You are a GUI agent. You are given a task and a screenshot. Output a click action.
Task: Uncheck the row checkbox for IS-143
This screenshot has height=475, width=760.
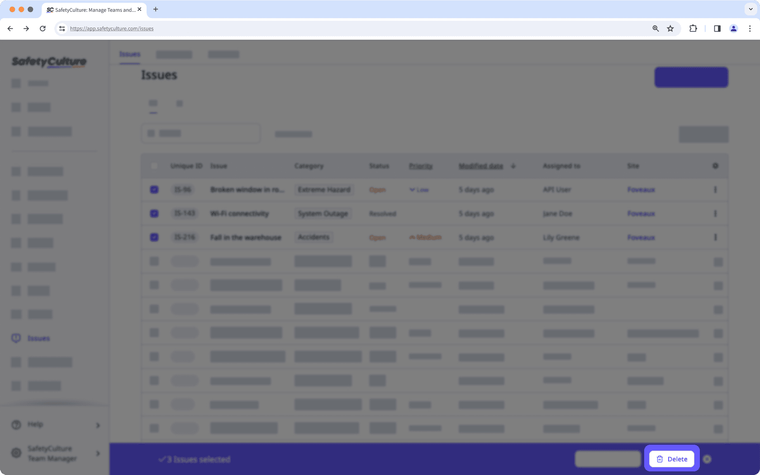tap(154, 213)
